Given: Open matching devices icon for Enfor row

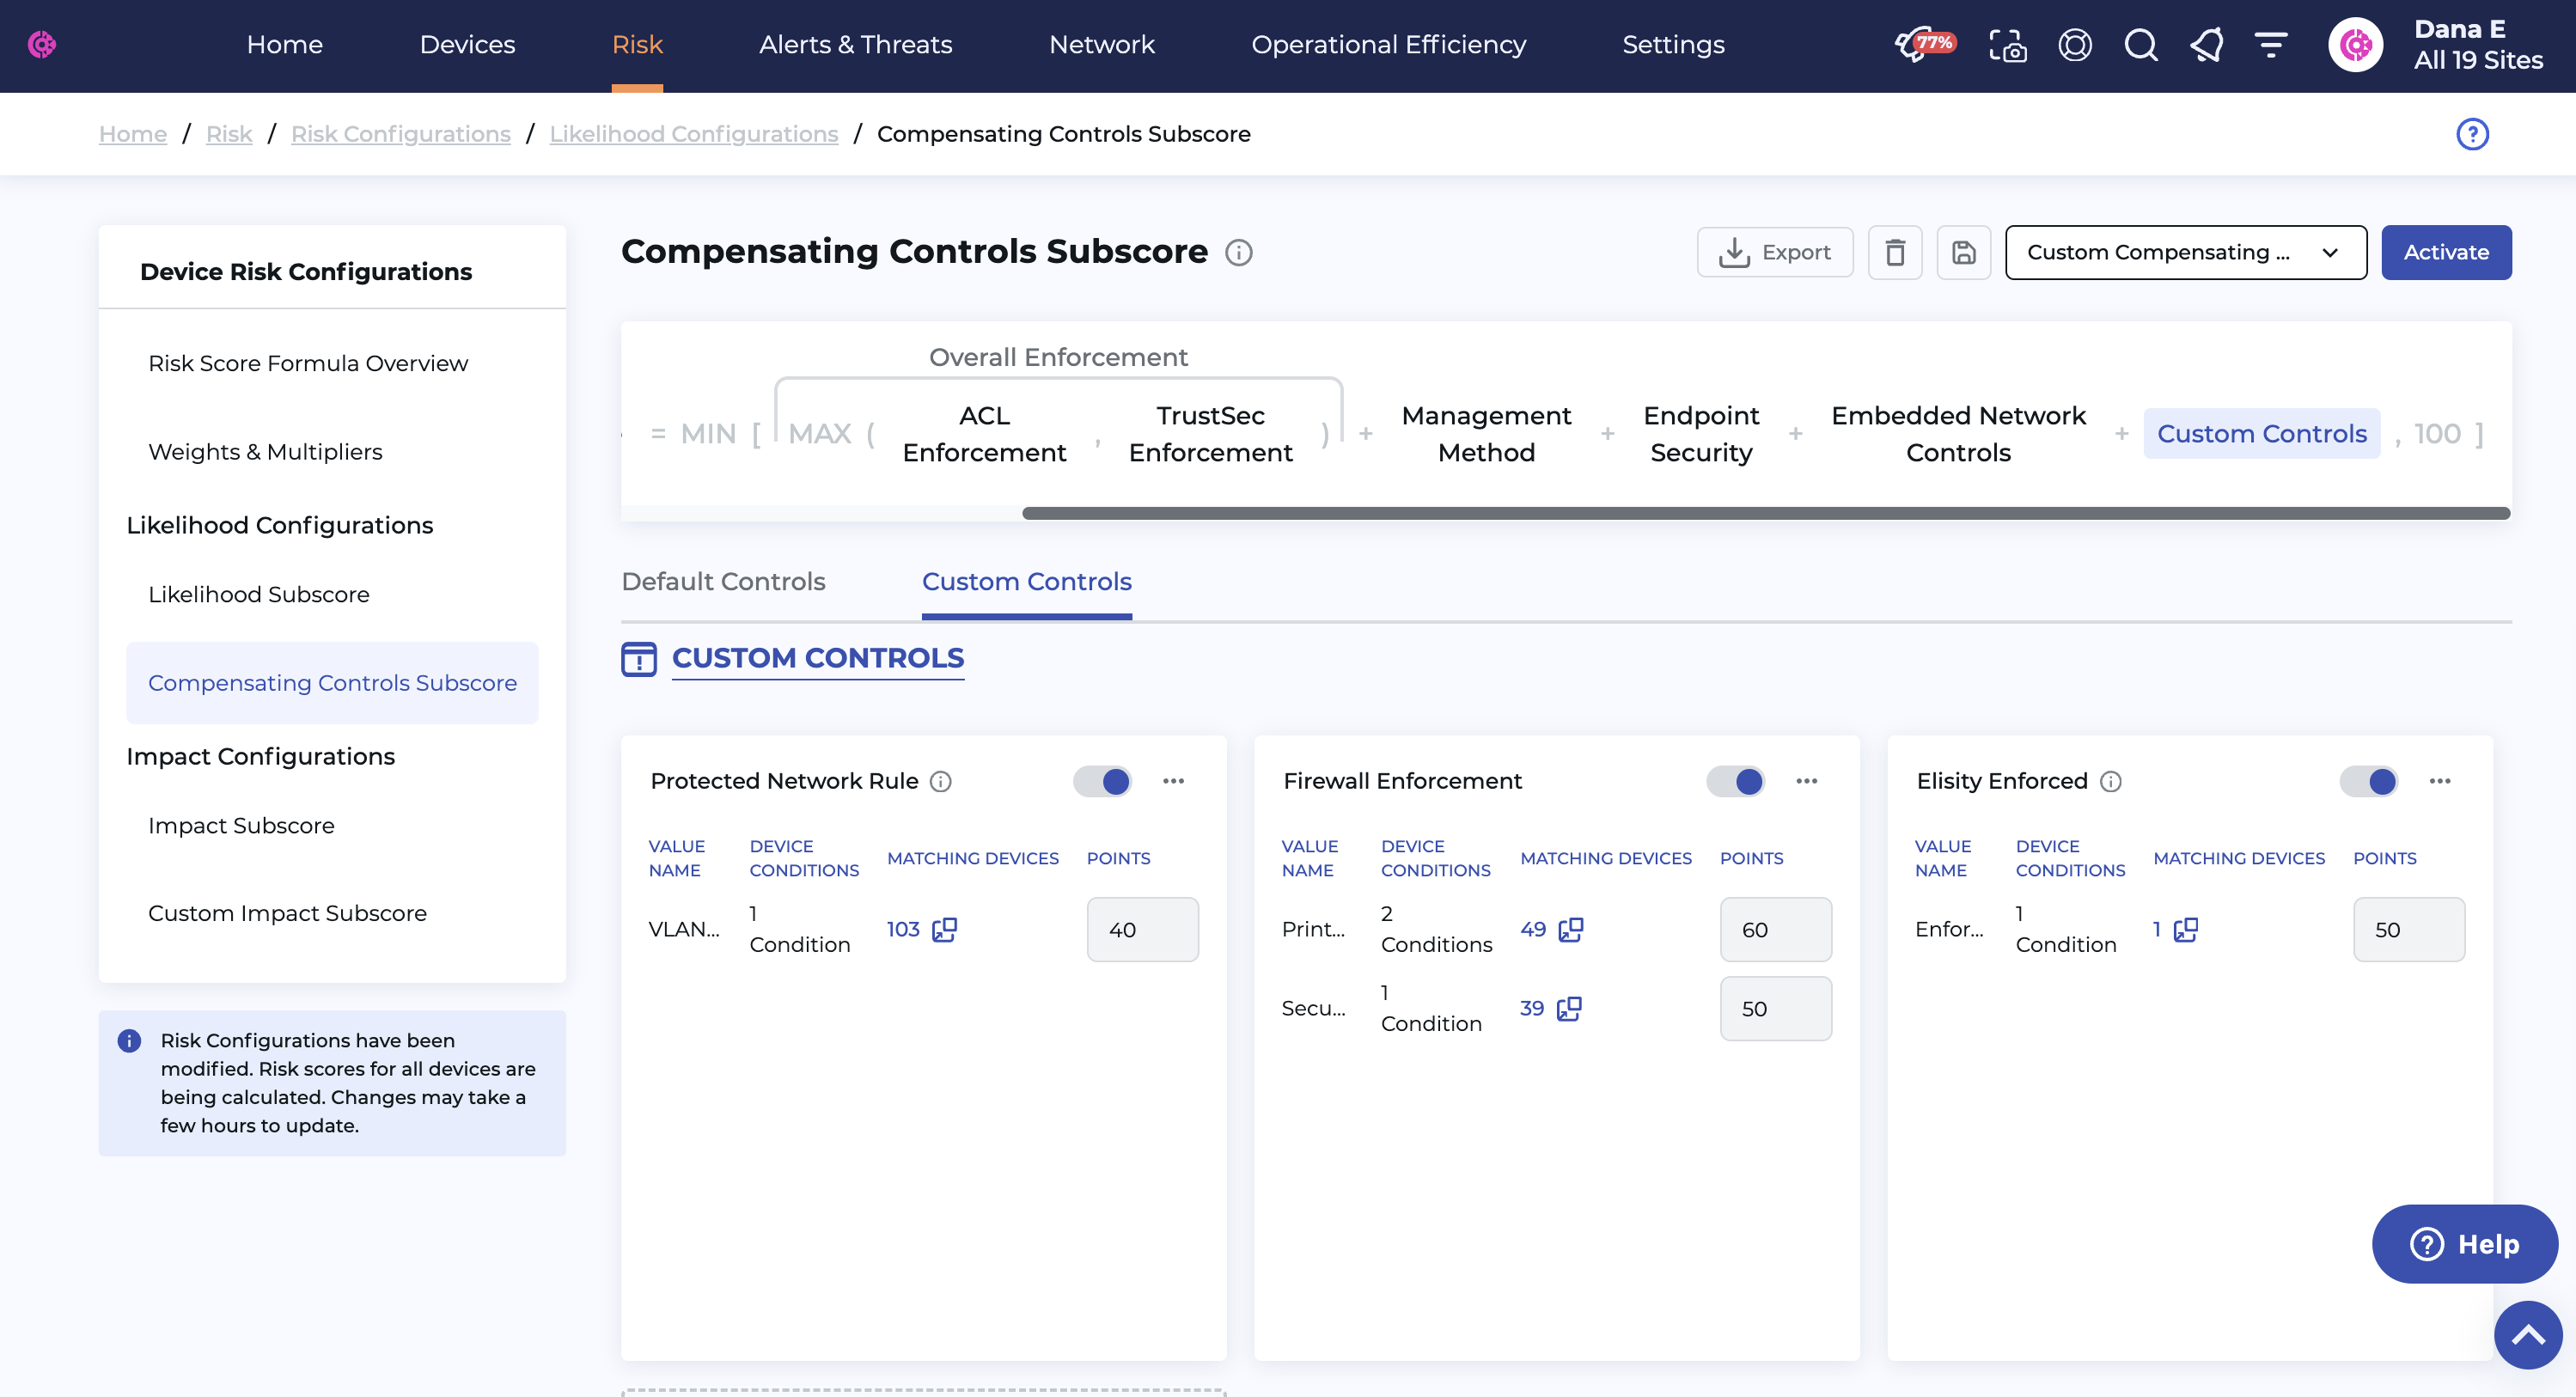Looking at the screenshot, I should point(2186,930).
